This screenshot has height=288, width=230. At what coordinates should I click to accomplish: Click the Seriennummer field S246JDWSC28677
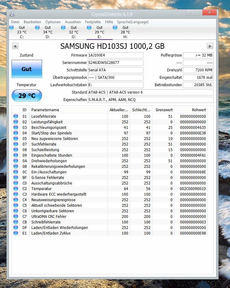point(115,63)
